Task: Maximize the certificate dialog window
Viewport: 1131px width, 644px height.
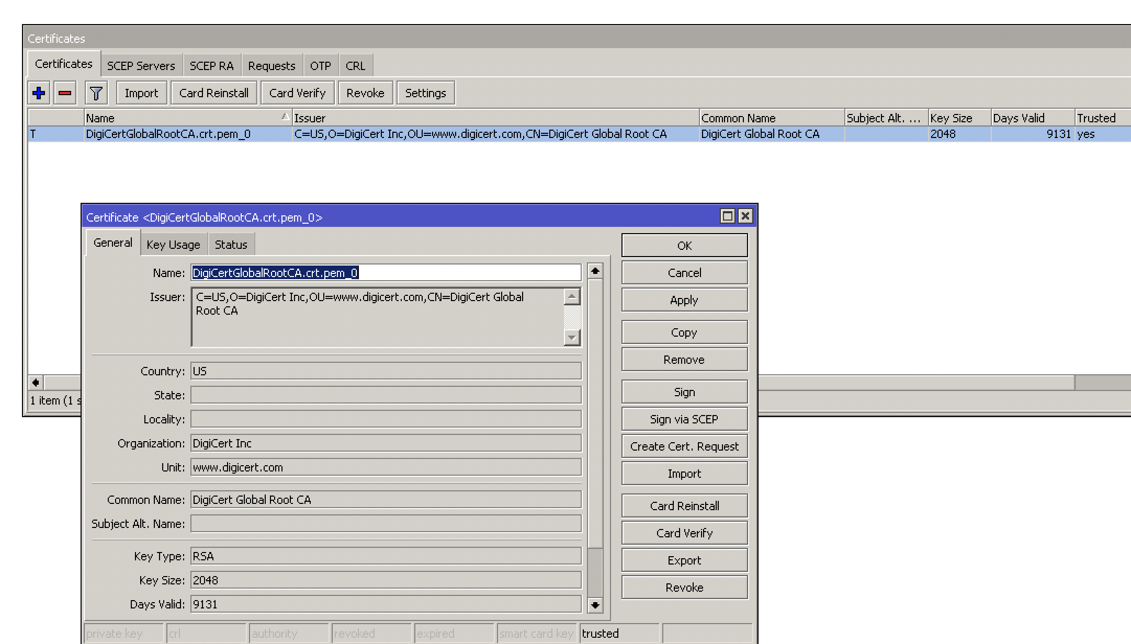Action: (x=727, y=216)
